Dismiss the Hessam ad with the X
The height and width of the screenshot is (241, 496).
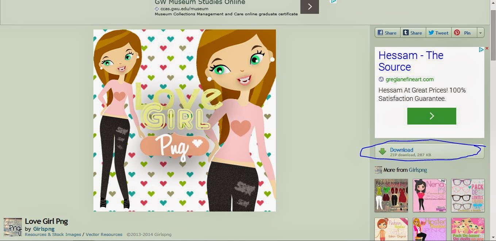[x=487, y=48]
